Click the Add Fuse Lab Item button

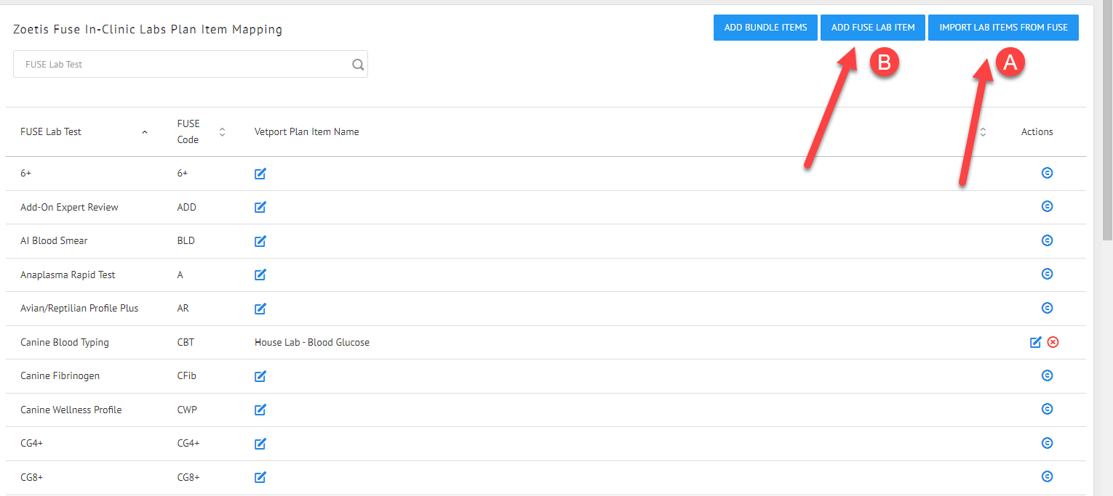point(873,28)
